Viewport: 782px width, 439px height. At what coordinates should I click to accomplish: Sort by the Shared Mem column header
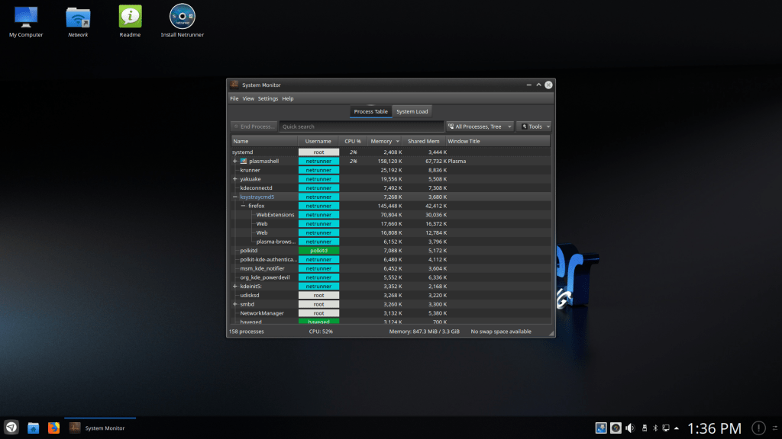pyautogui.click(x=423, y=141)
